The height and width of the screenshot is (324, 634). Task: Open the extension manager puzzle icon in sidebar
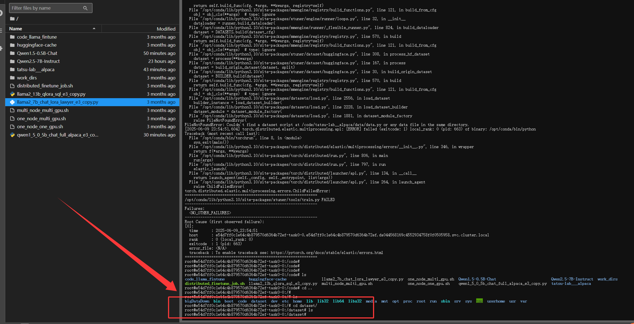(1, 49)
